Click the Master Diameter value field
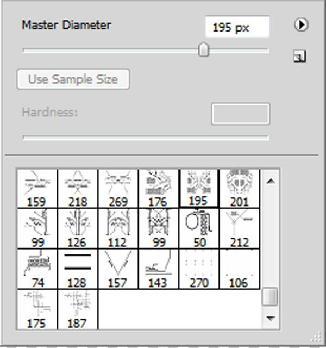The height and width of the screenshot is (348, 326). [237, 27]
